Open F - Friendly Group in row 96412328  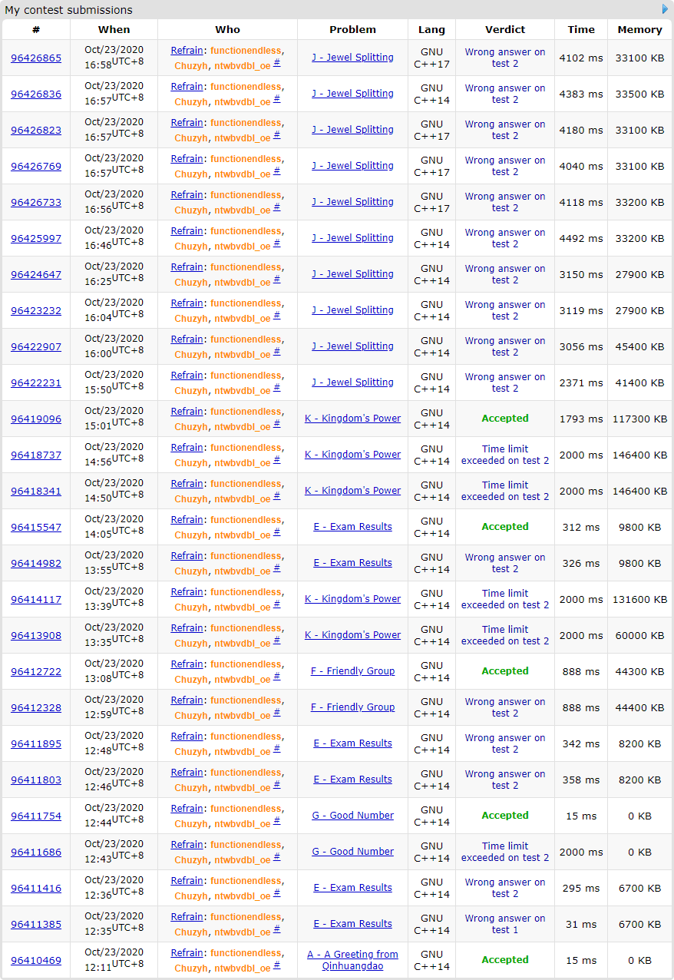352,707
